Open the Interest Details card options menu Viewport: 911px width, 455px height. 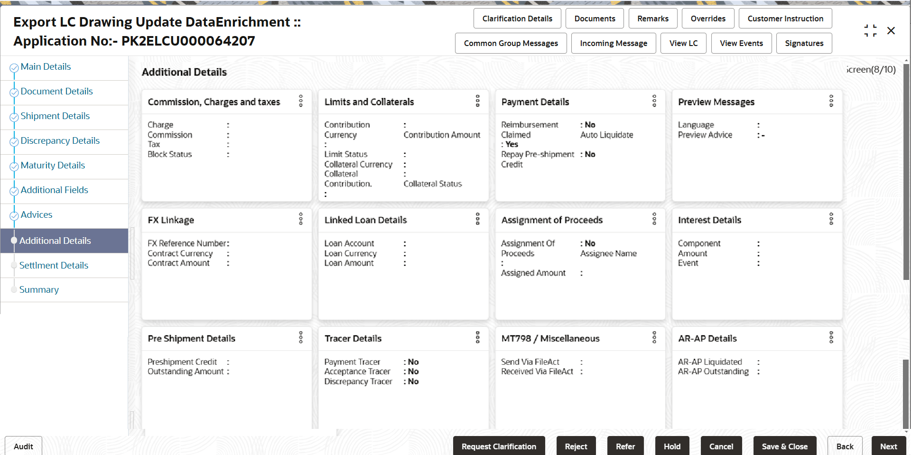click(x=831, y=219)
